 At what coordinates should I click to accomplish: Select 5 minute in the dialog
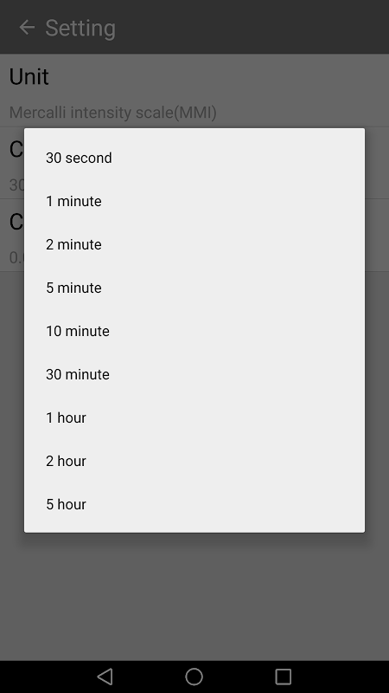194,288
